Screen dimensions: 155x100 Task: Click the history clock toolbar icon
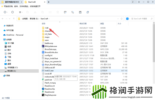[x=12, y=12]
